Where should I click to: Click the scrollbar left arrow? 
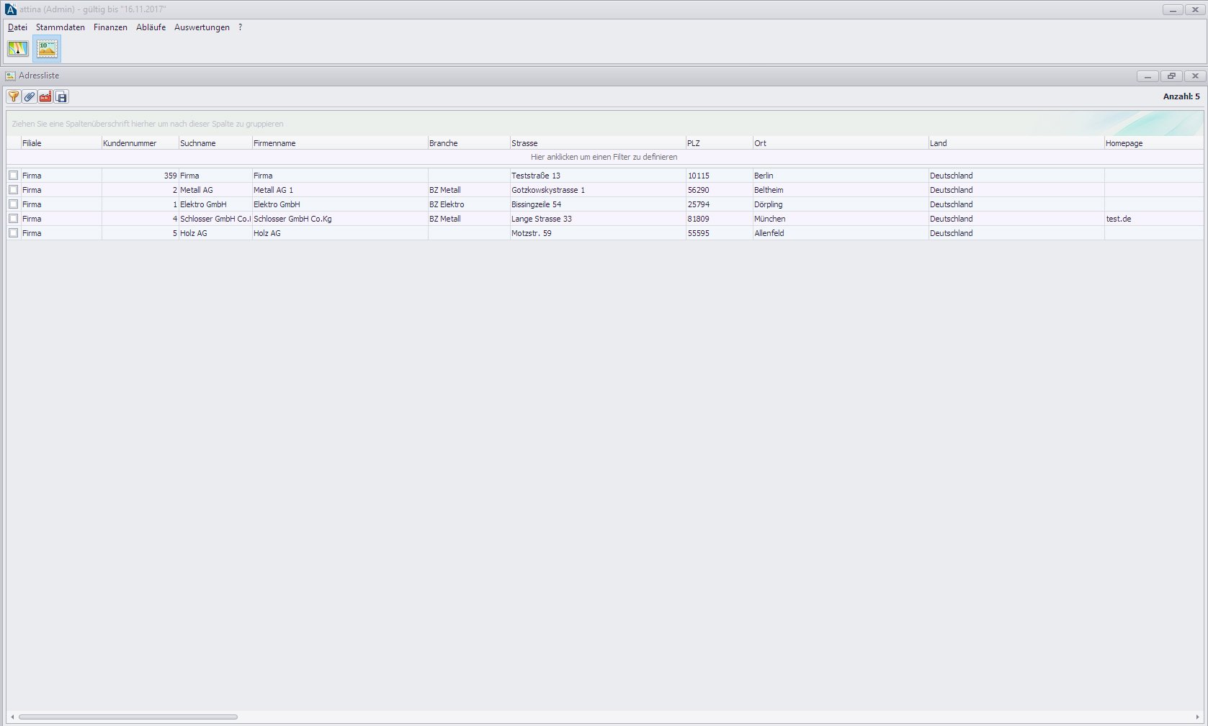point(12,717)
